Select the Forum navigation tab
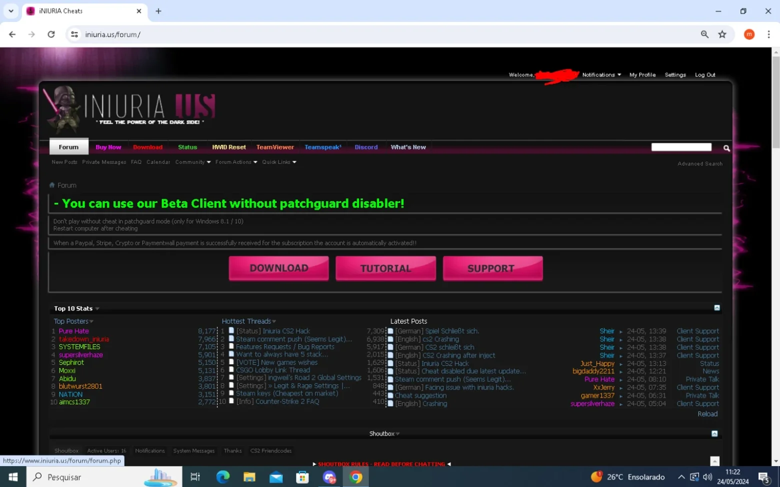The width and height of the screenshot is (780, 487). (x=68, y=147)
